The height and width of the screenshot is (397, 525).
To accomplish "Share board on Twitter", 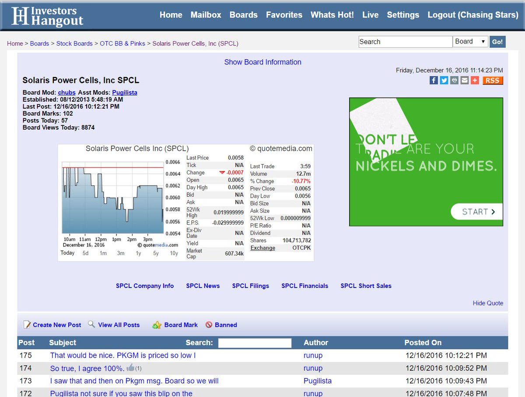I will (444, 80).
